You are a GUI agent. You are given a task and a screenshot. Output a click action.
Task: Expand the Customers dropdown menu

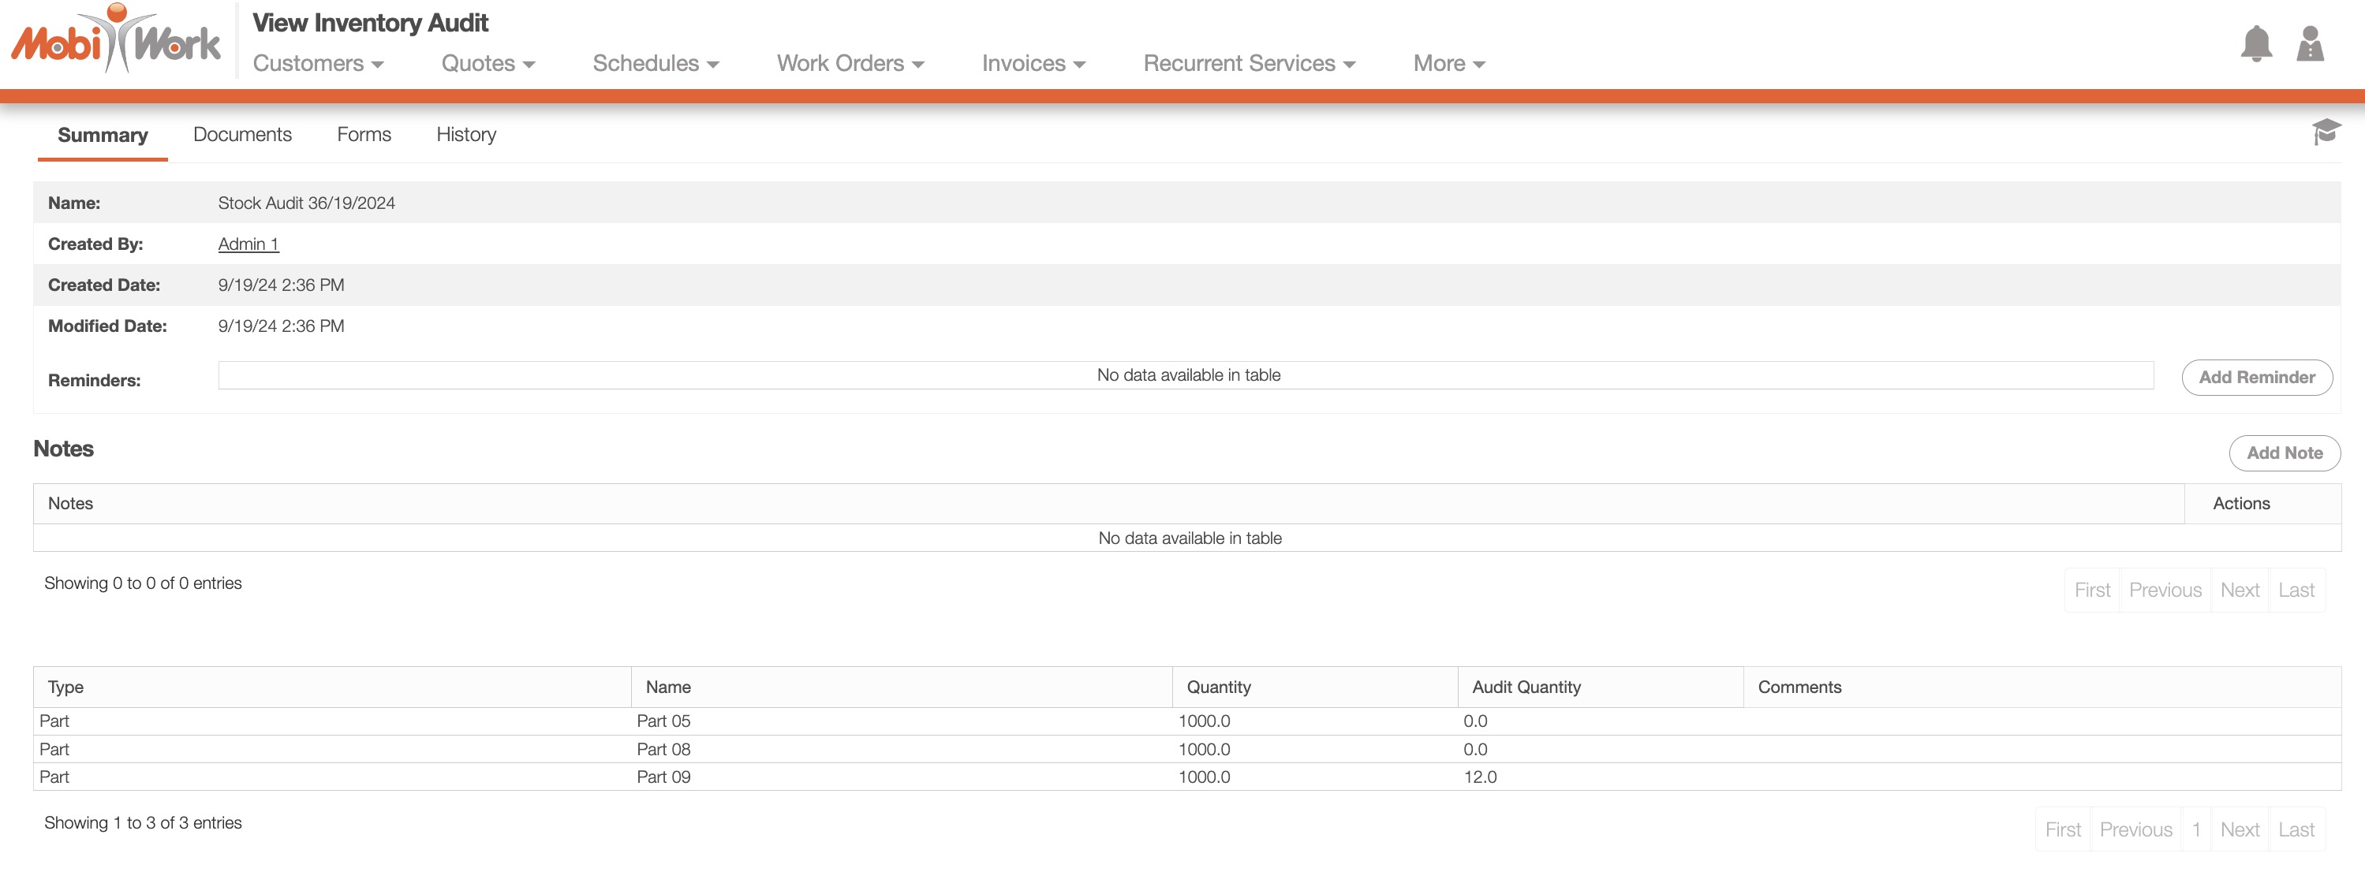coord(318,63)
